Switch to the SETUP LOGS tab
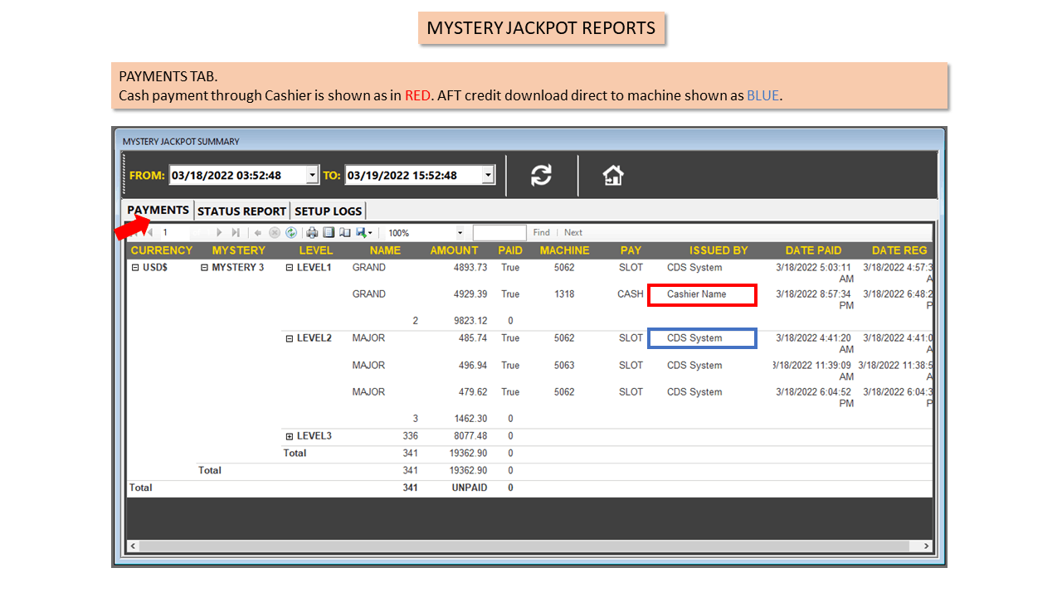The width and height of the screenshot is (1062, 597). [329, 211]
